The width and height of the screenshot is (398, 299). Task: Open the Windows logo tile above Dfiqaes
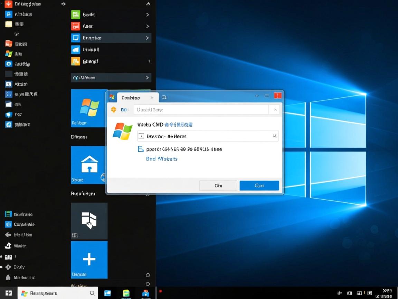pyautogui.click(x=89, y=108)
